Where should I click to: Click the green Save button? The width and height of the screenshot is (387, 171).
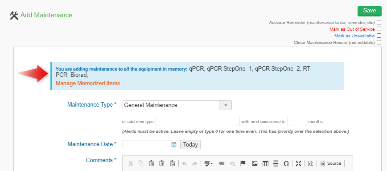tap(370, 11)
